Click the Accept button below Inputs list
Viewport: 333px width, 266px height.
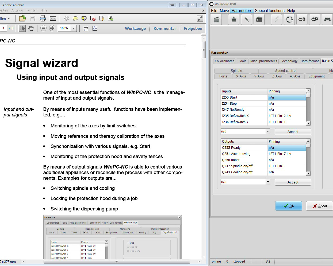pos(293,132)
